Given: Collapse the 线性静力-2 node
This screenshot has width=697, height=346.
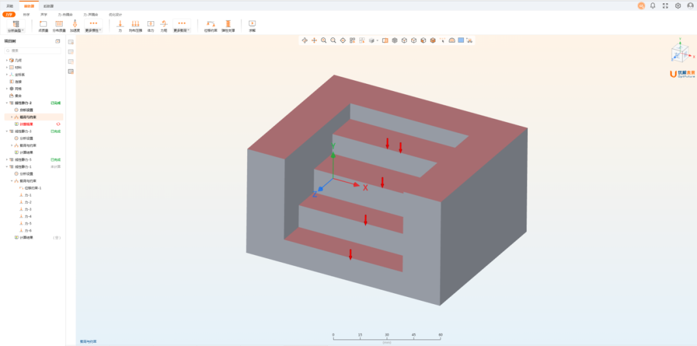Looking at the screenshot, I should 6,103.
